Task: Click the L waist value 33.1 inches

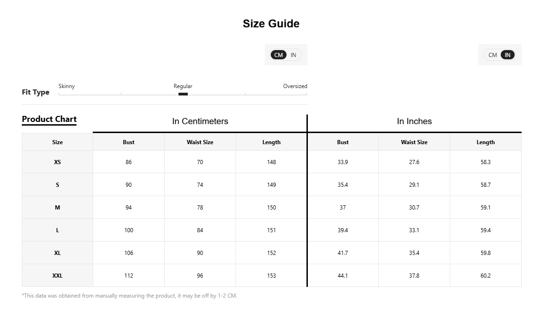Action: [x=414, y=230]
